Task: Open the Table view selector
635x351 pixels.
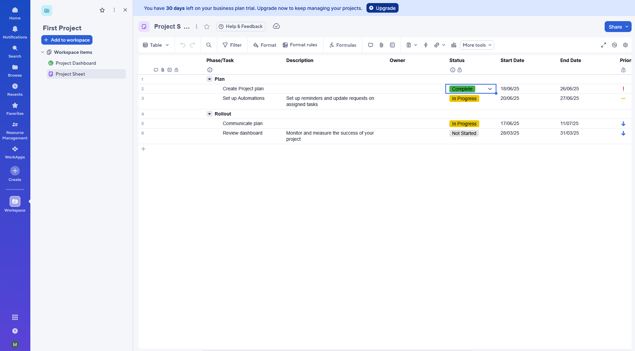Action: pyautogui.click(x=156, y=45)
